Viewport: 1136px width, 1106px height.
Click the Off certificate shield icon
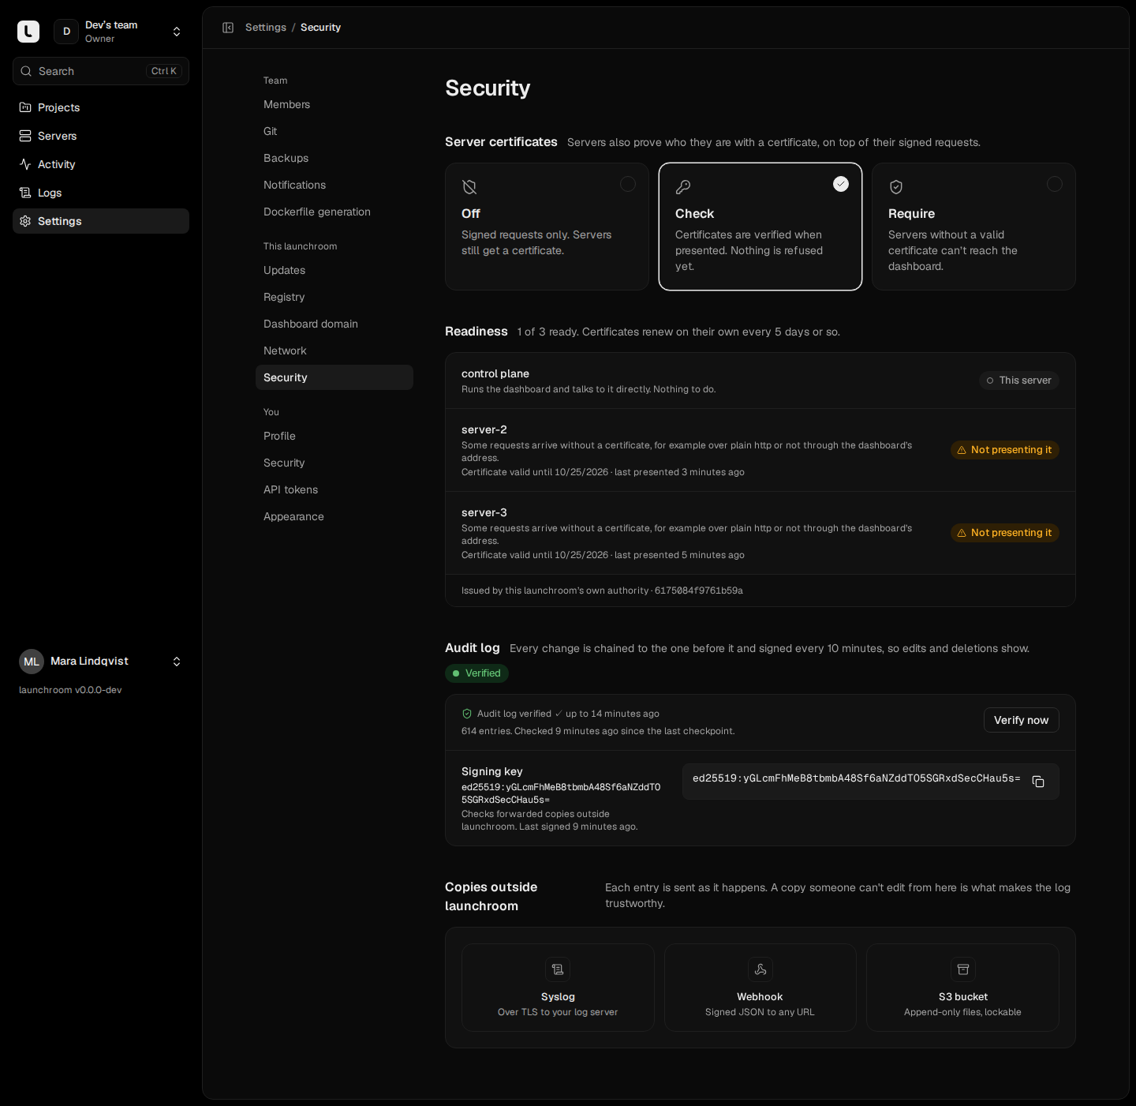pyautogui.click(x=469, y=187)
